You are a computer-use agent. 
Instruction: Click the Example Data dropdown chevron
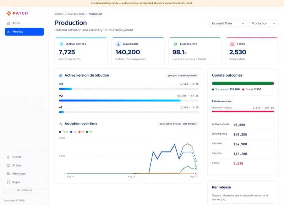[243, 23]
